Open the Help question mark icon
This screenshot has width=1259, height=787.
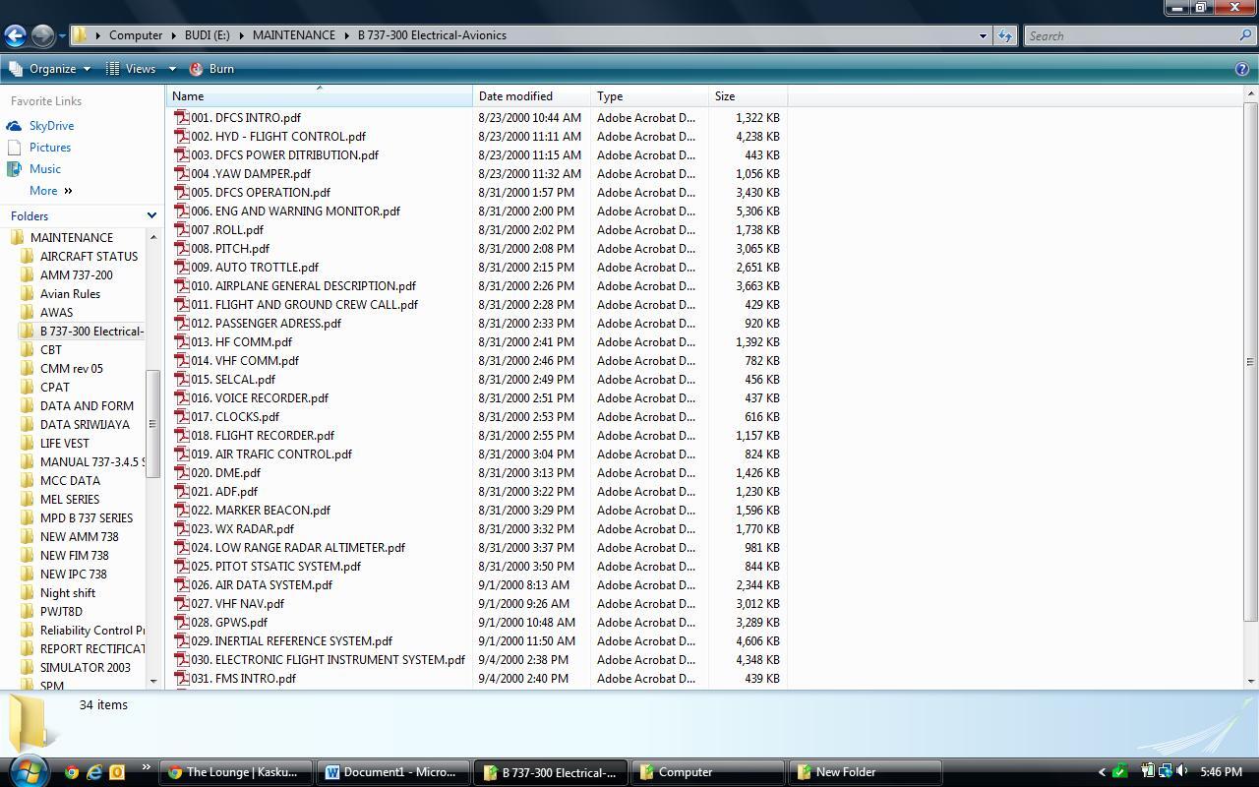coord(1242,69)
